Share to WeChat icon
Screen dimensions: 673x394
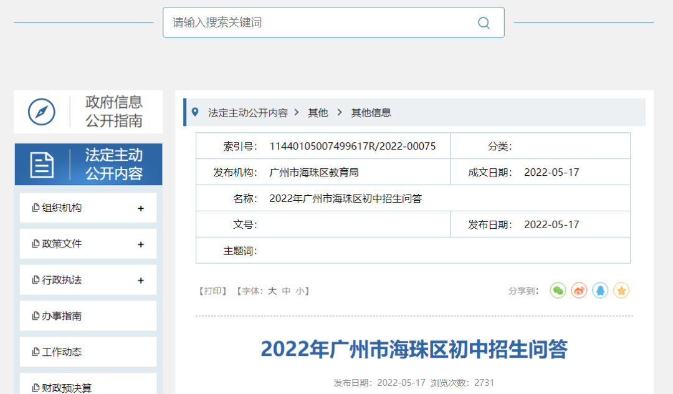click(x=558, y=291)
